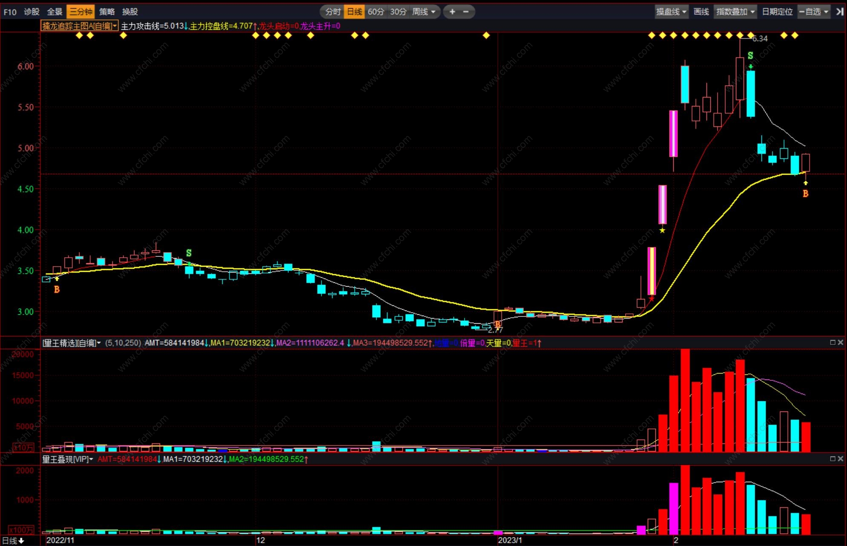Open the F10 company info tab

click(10, 11)
